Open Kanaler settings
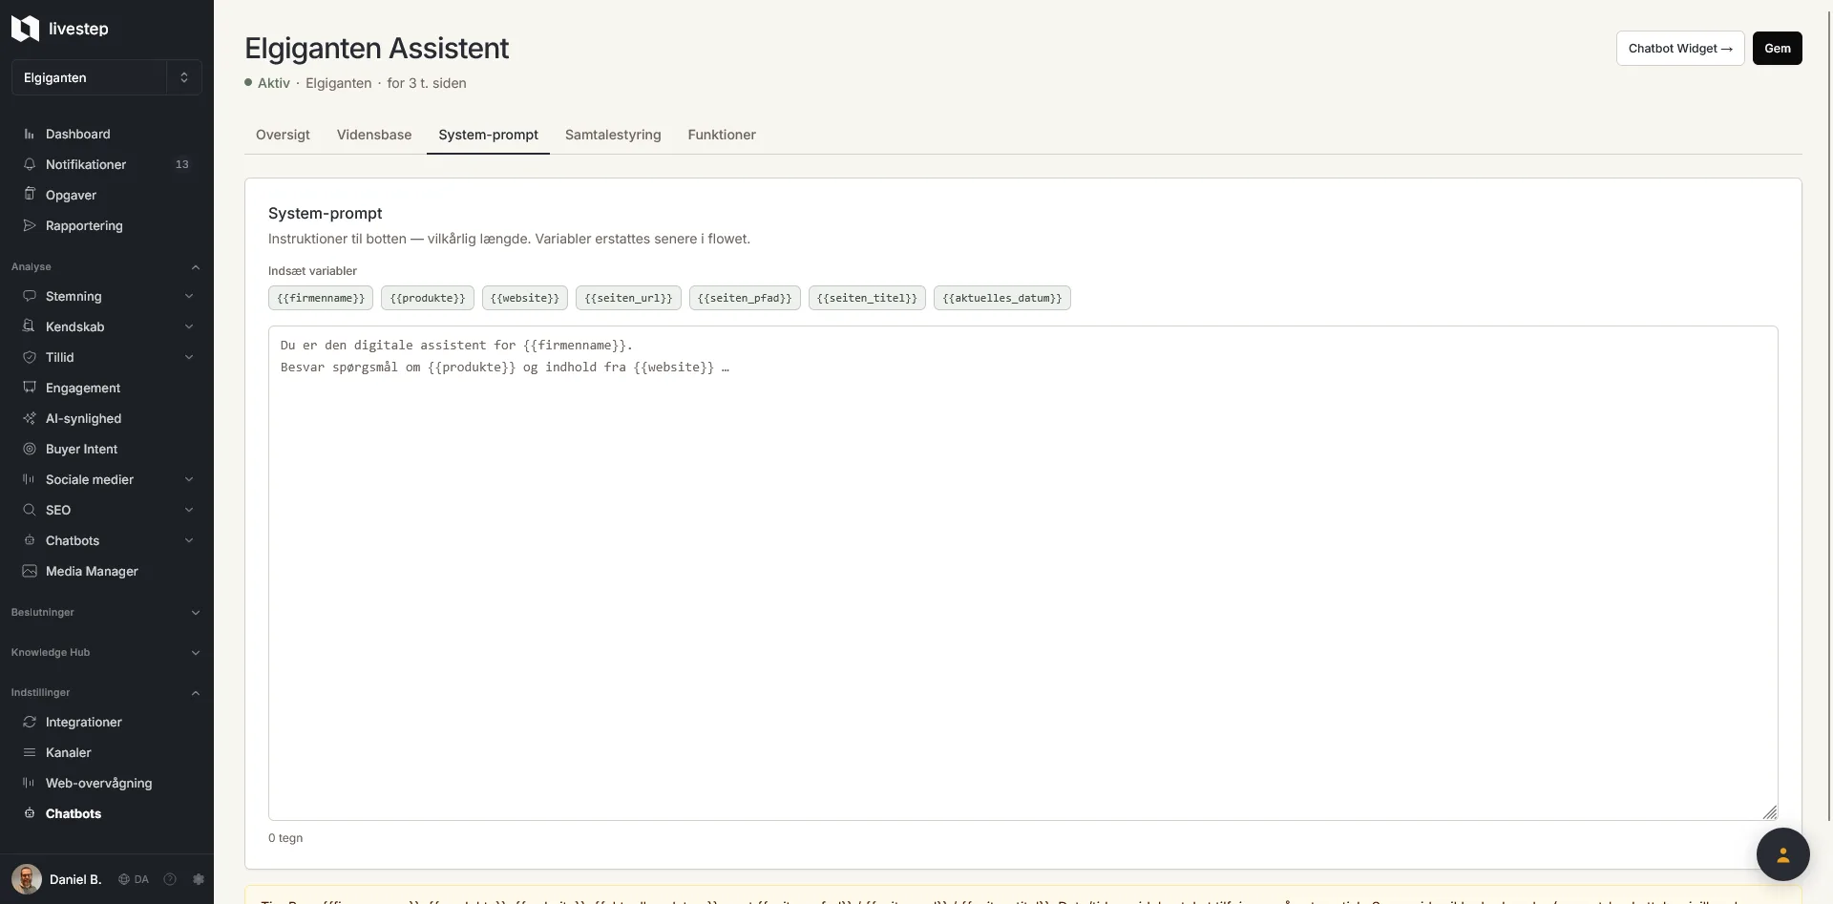Screen dimensions: 1833x904 tap(107, 752)
